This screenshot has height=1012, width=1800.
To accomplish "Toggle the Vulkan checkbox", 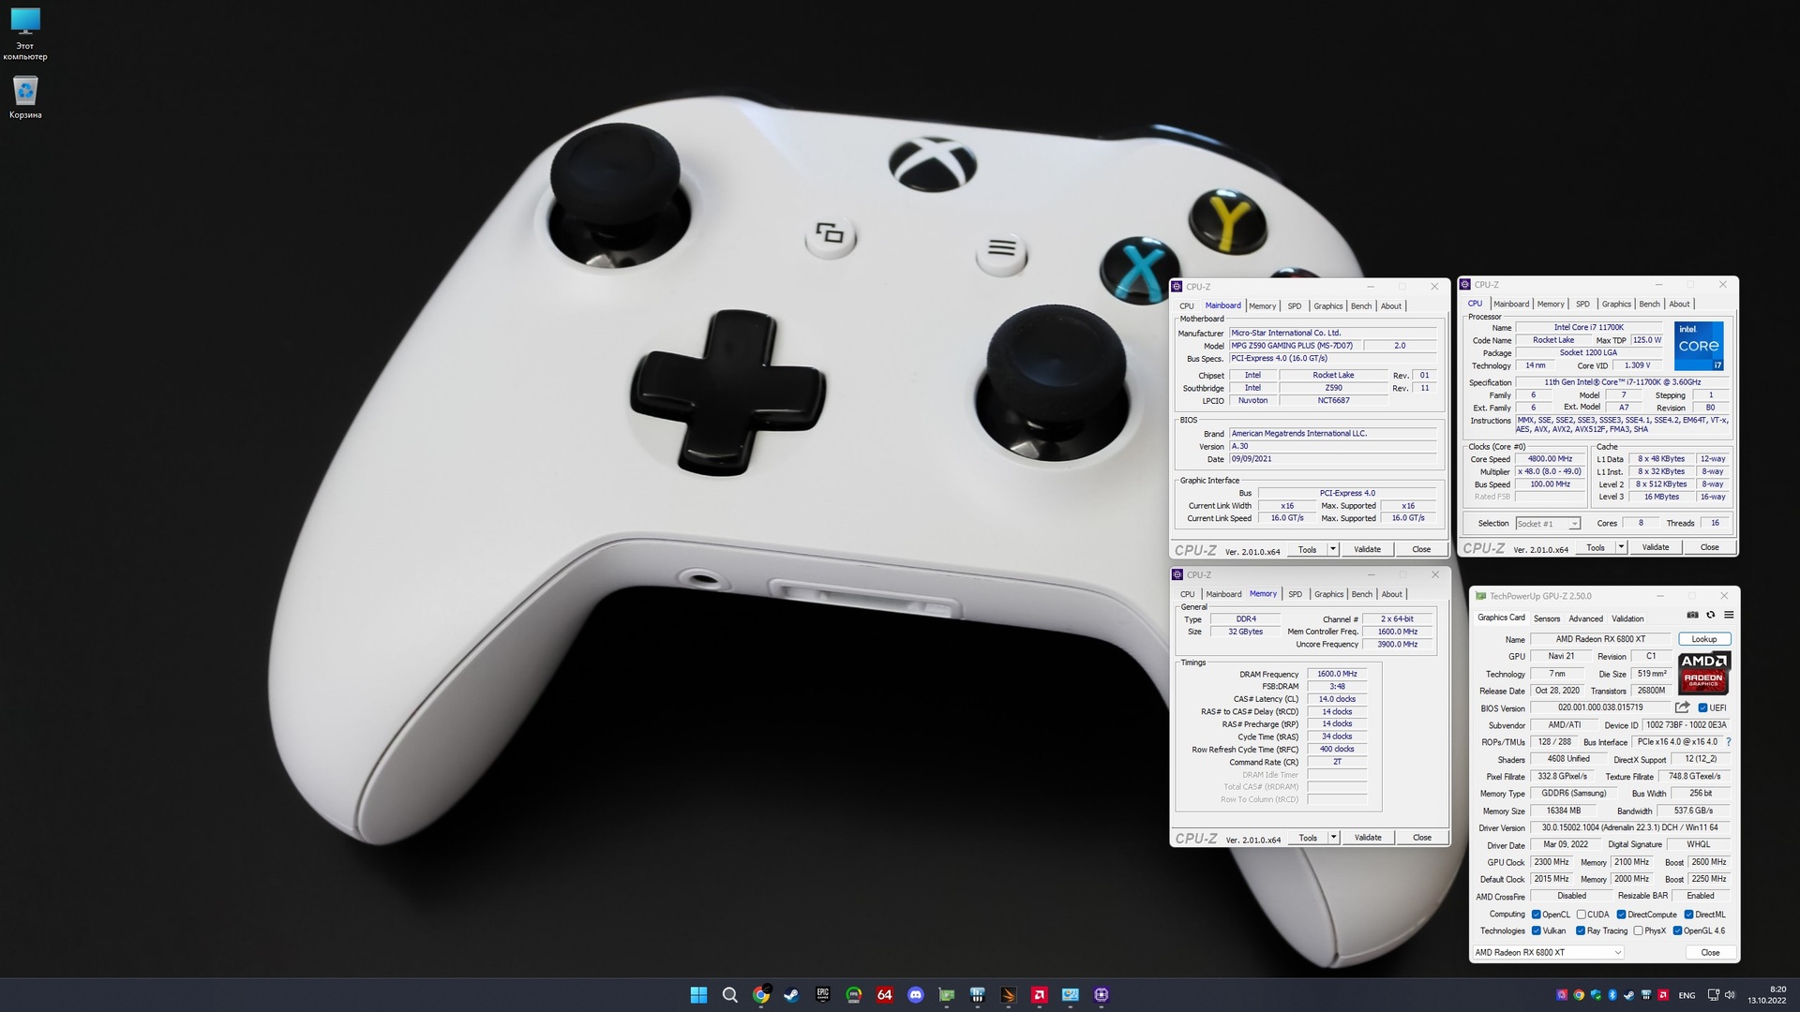I will click(1536, 931).
